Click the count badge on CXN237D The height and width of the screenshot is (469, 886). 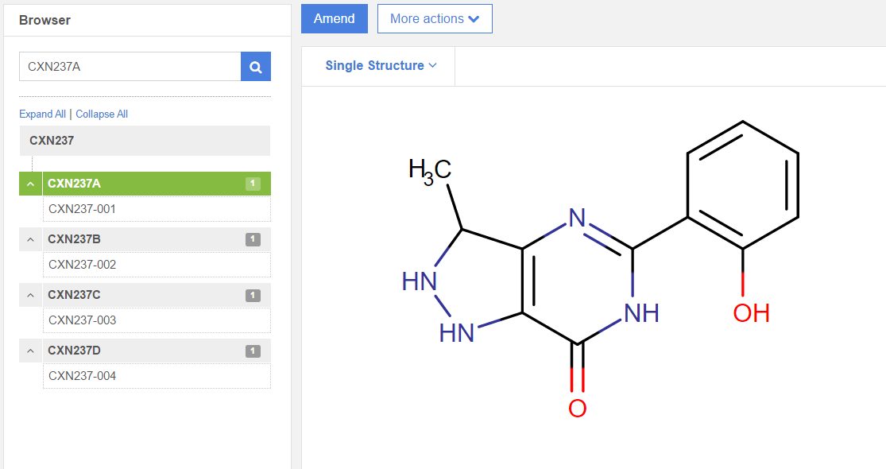click(x=253, y=351)
